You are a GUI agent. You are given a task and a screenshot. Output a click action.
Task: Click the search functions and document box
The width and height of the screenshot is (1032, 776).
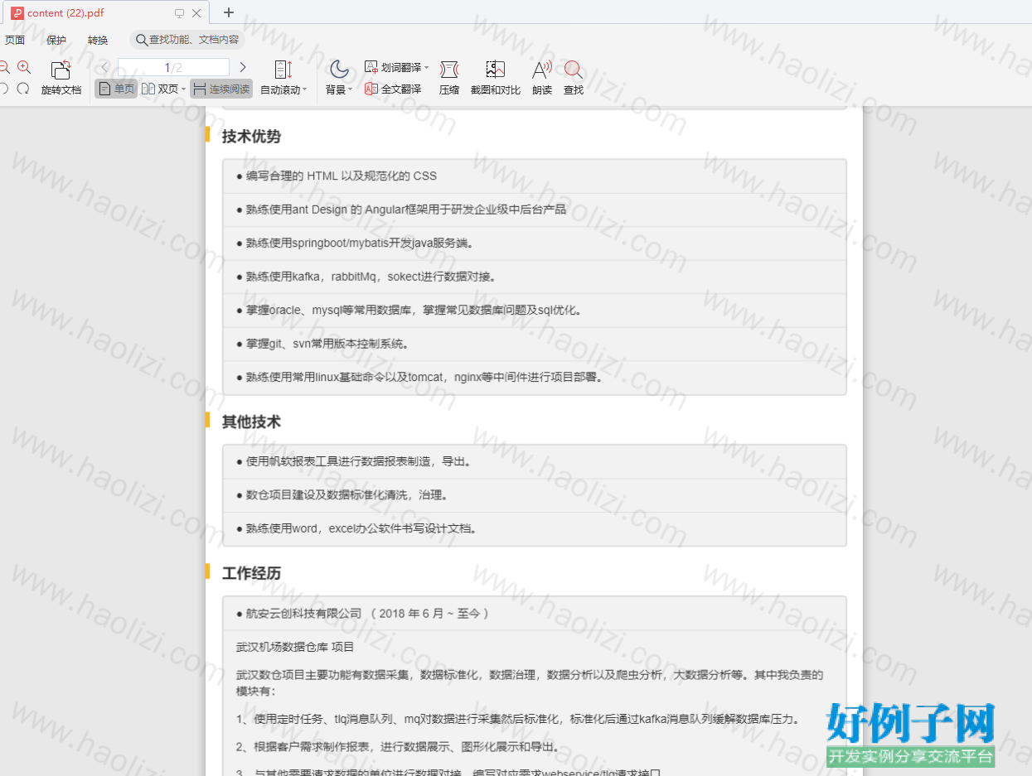point(187,40)
